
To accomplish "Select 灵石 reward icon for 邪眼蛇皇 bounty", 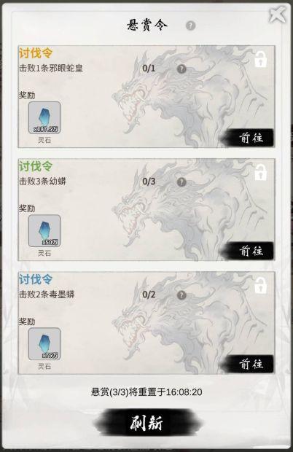I will [x=44, y=117].
